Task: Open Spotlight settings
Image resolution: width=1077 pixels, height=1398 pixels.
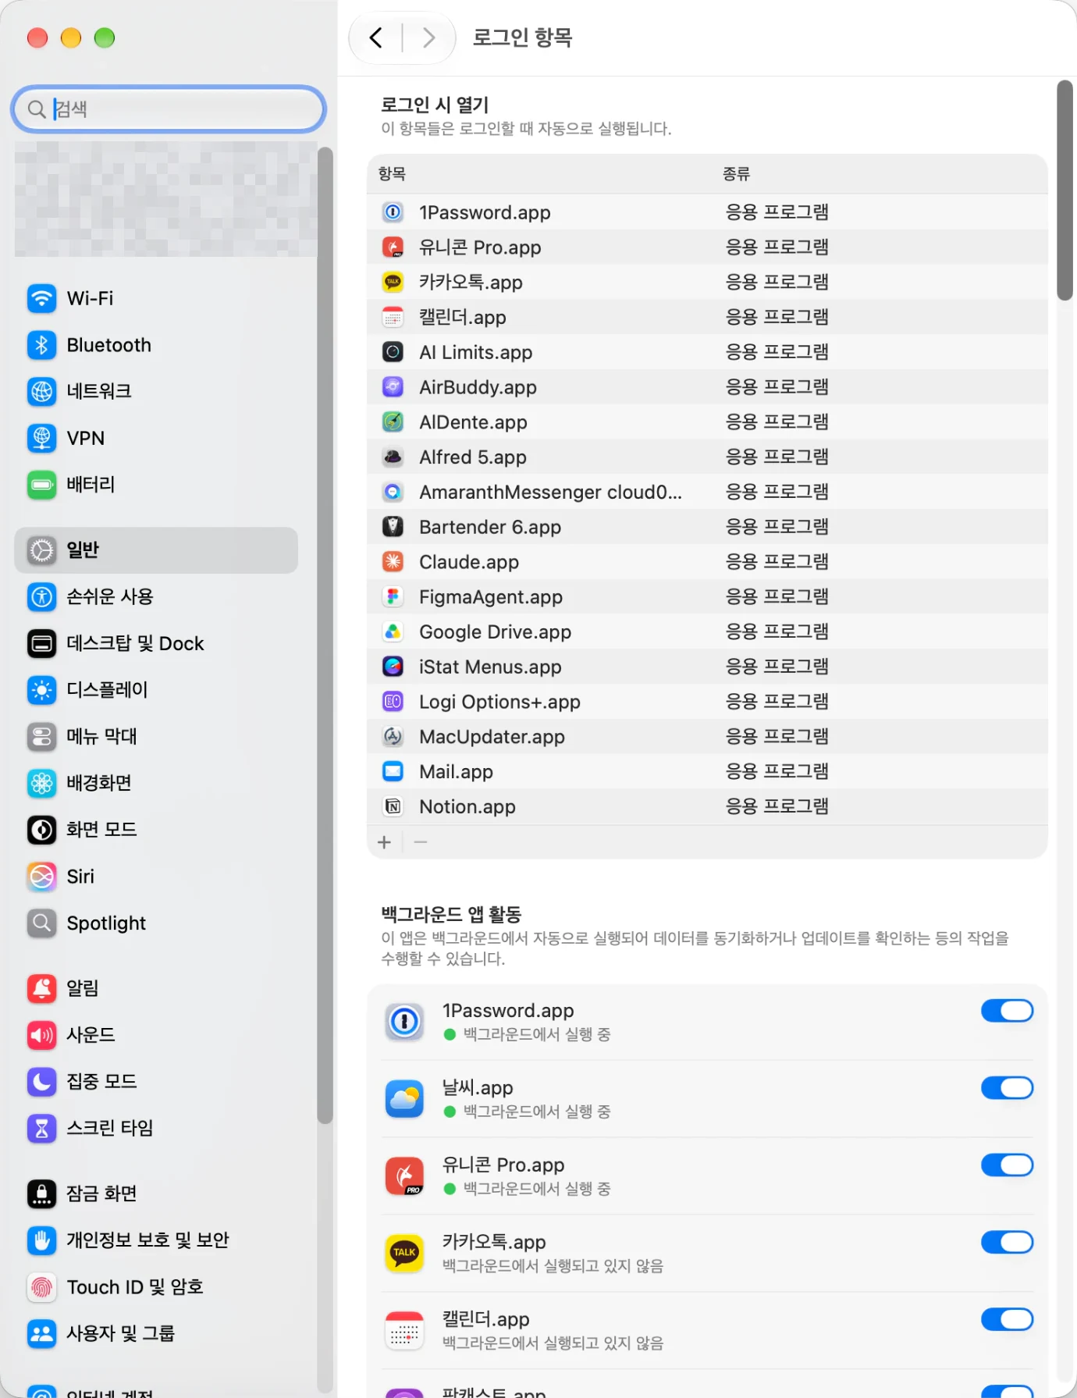Action: click(x=156, y=923)
